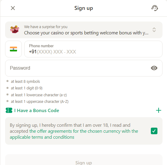This screenshot has width=167, height=165.
Task: Focus the Password input field
Action: (84, 68)
